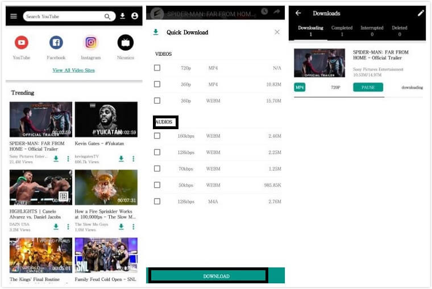This screenshot has height=289, width=432.
Task: Open the Instagram site shortcut
Action: (90, 43)
